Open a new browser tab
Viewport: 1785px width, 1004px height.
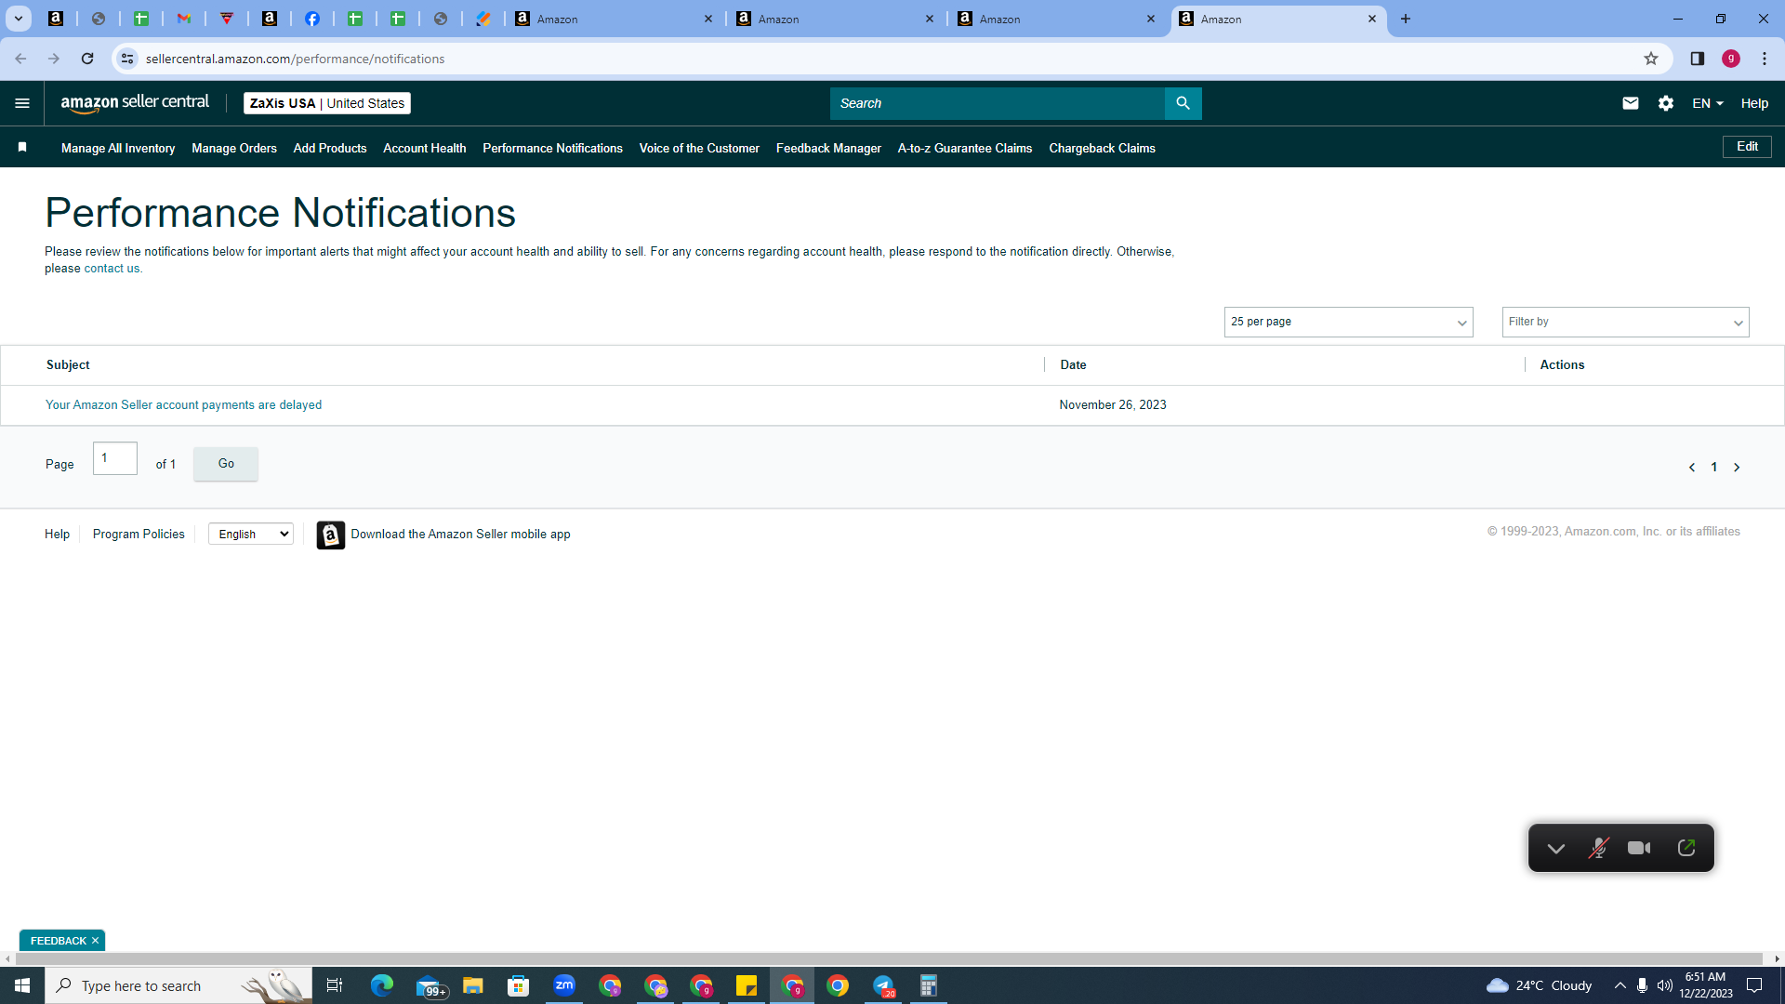coord(1406,19)
